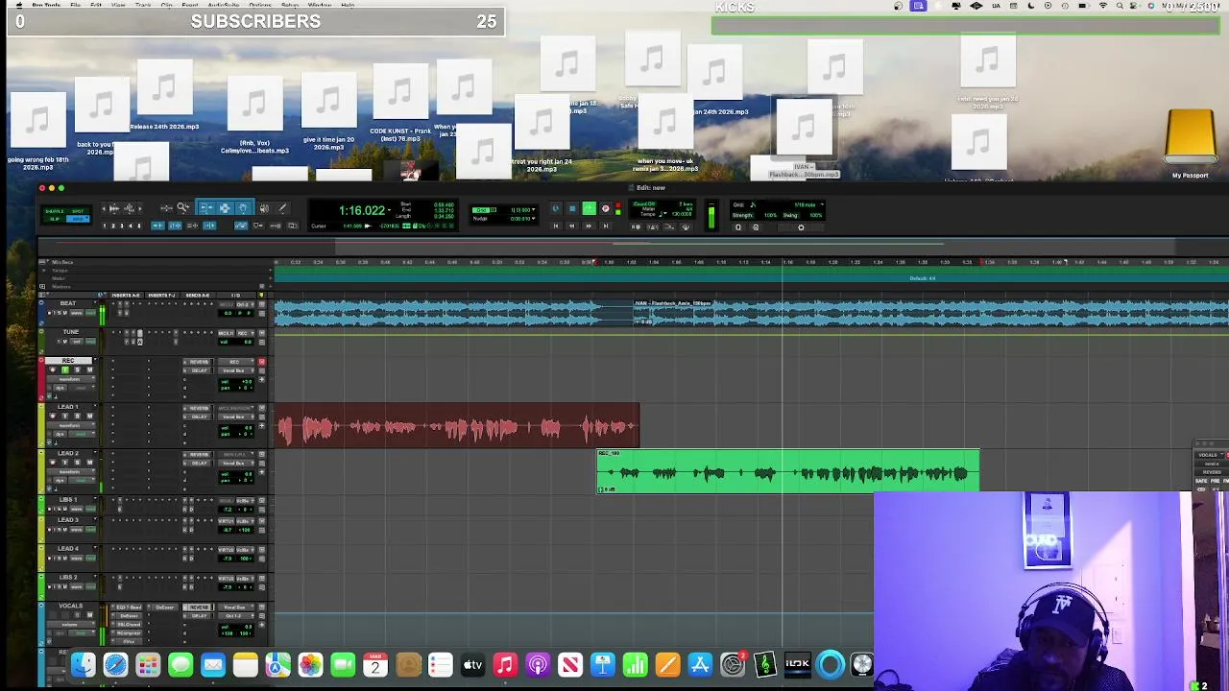The image size is (1229, 691).
Task: Open App Store from the Dock
Action: tap(700, 664)
